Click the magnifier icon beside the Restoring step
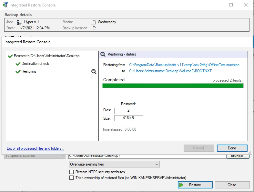The height and width of the screenshot is (192, 254). 94,72
